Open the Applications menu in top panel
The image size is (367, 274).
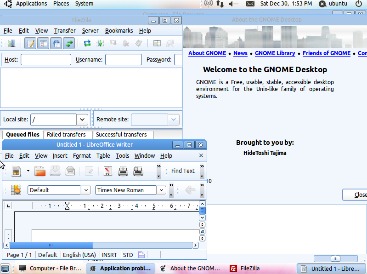[x=31, y=4]
